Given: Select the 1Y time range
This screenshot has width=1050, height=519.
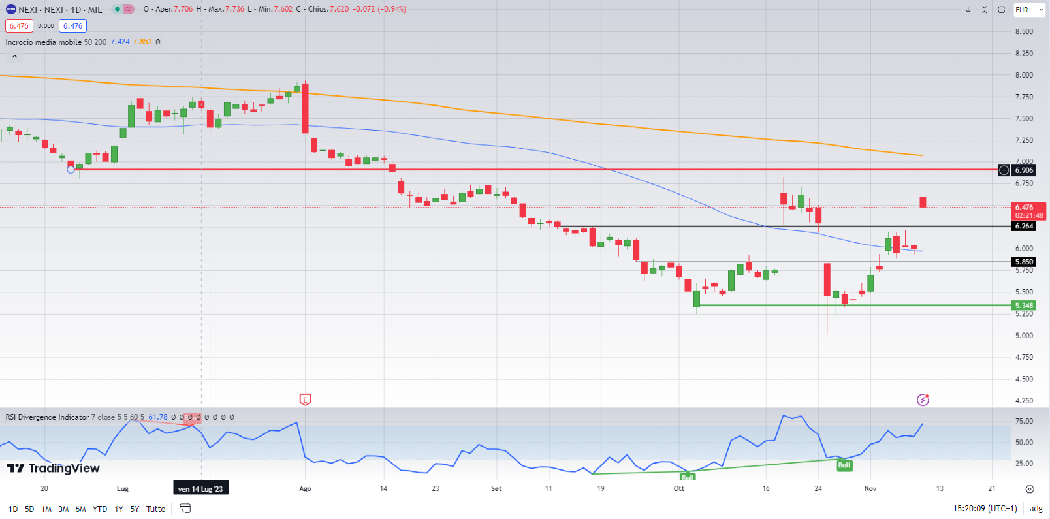Looking at the screenshot, I should pyautogui.click(x=119, y=509).
